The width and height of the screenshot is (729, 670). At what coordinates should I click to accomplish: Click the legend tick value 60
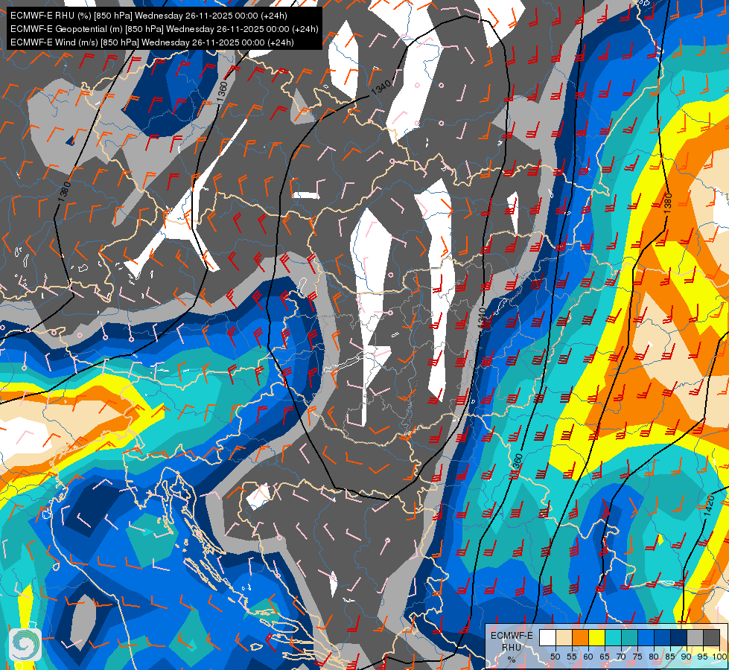click(x=588, y=657)
